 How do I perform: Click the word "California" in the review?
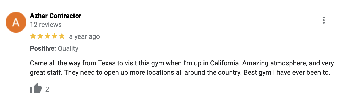click(225, 63)
